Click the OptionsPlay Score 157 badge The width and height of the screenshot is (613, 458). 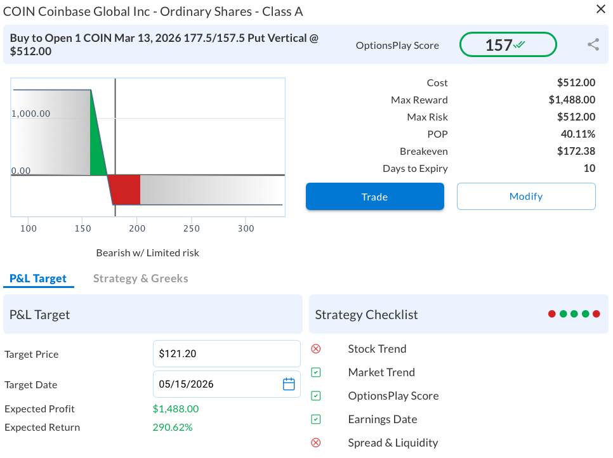pyautogui.click(x=508, y=44)
